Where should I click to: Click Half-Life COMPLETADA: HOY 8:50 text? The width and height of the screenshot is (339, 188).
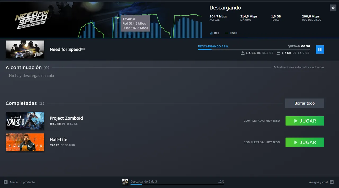(262, 142)
